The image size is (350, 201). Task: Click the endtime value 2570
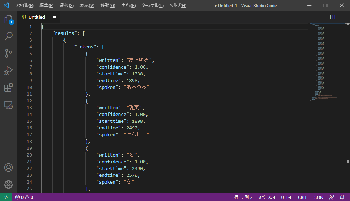[132, 175]
